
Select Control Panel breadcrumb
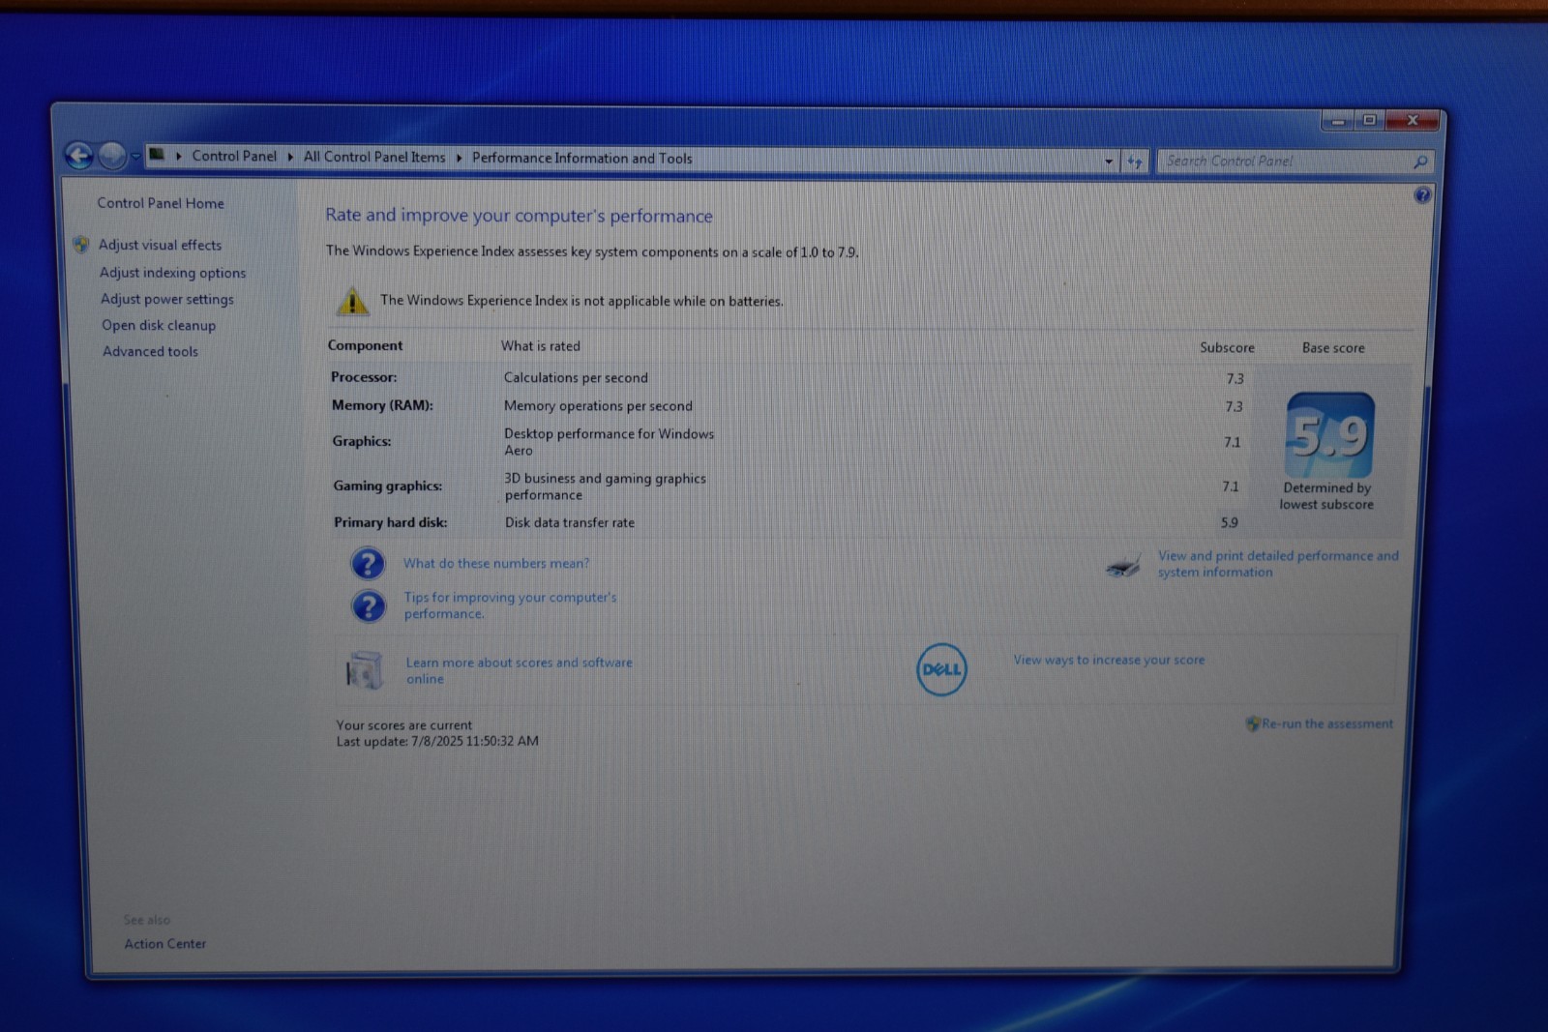pos(234,156)
